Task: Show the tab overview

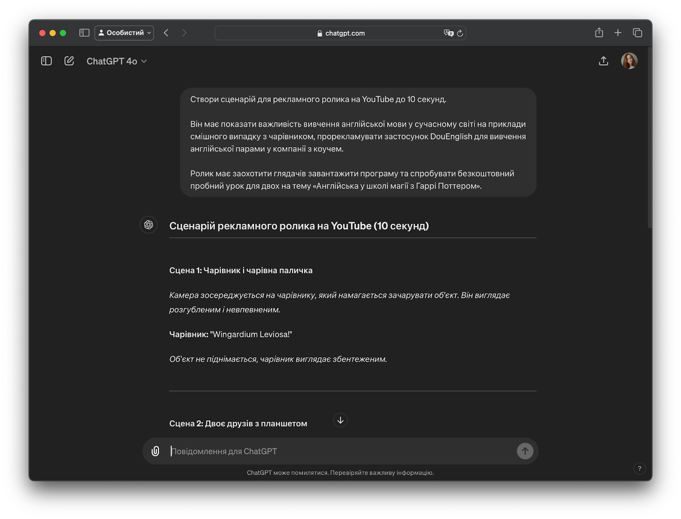Action: click(x=637, y=33)
